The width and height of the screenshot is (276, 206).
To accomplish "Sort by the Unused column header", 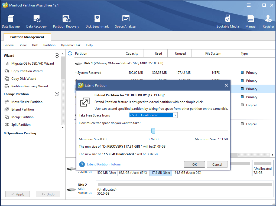I will 179,53.
